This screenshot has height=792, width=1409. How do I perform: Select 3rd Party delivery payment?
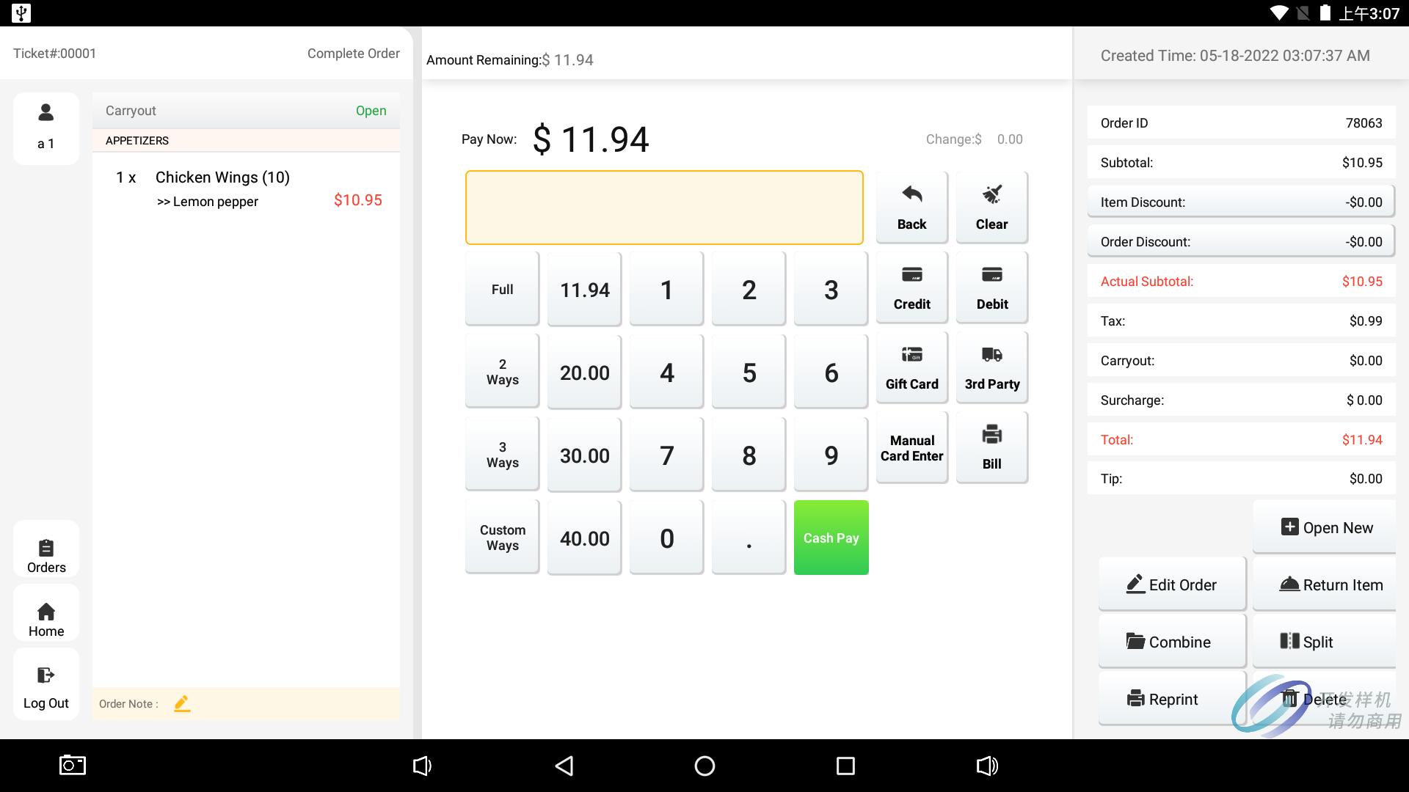click(x=991, y=367)
